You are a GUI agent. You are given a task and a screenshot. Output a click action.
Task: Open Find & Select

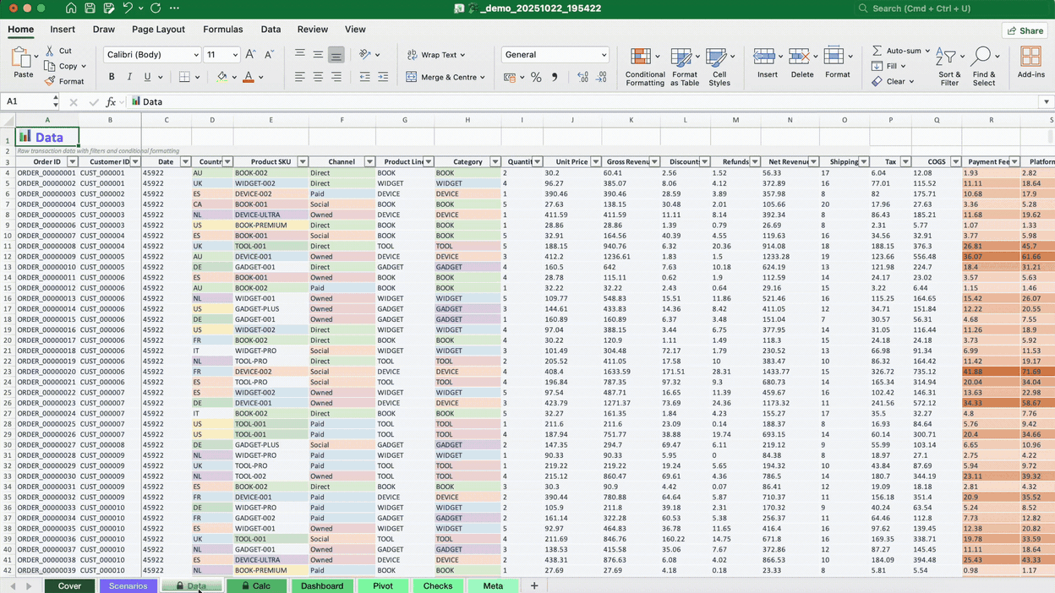click(983, 66)
